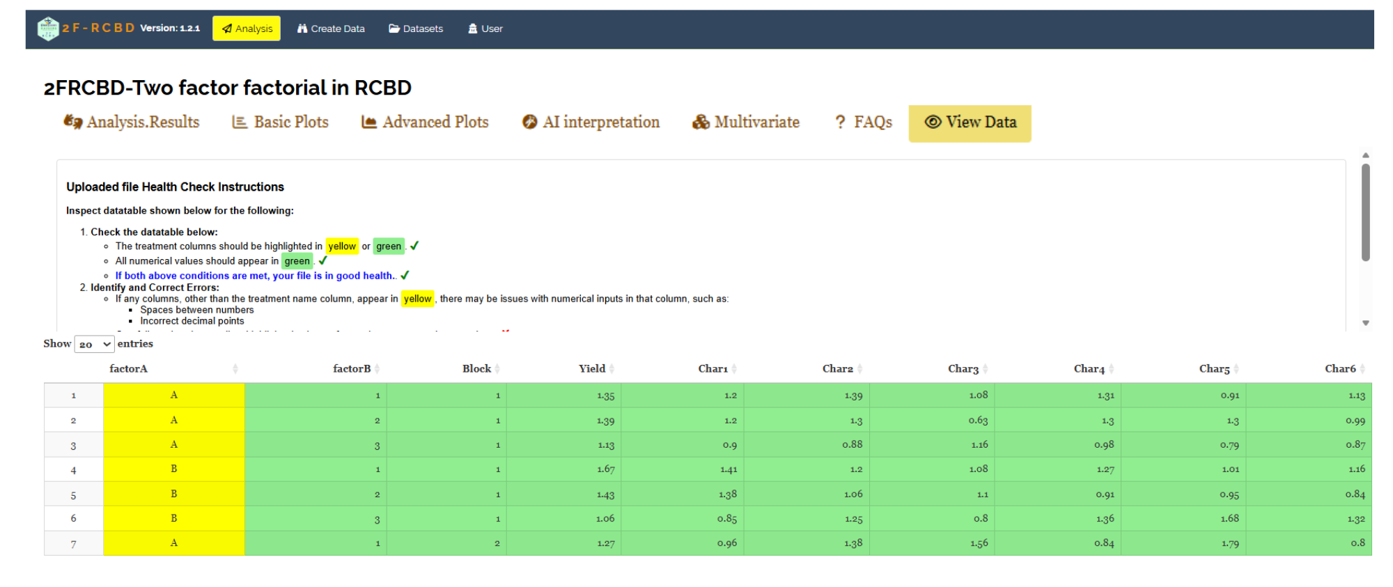Click the binoculars icon on Create Data

302,29
